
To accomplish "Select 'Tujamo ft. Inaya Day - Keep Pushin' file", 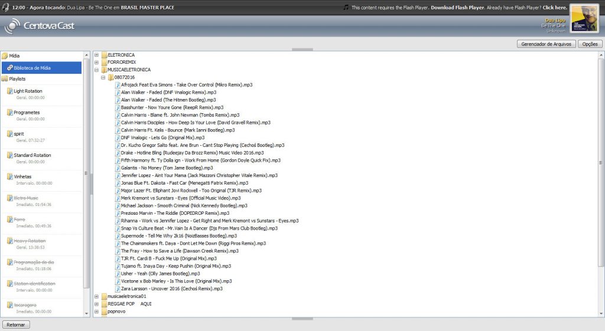I will pyautogui.click(x=176, y=266).
